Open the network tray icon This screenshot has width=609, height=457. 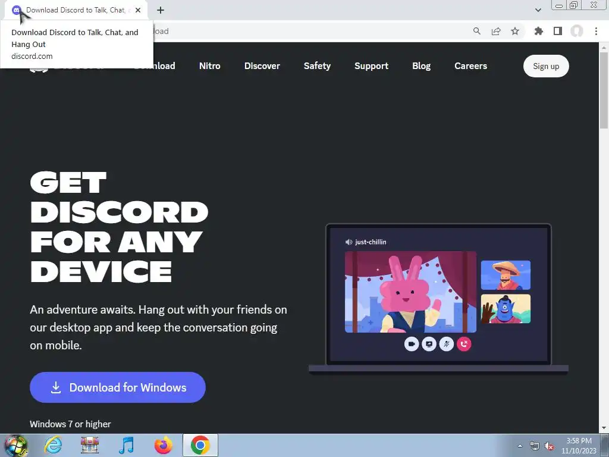coord(535,446)
